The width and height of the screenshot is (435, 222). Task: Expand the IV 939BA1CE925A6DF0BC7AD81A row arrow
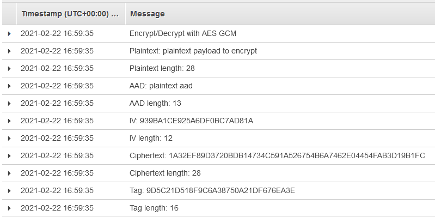click(9, 121)
